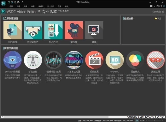Image resolution: width=166 pixels, height=122 pixels.
Task: Create a 空的项目 blank project
Action: (13, 30)
